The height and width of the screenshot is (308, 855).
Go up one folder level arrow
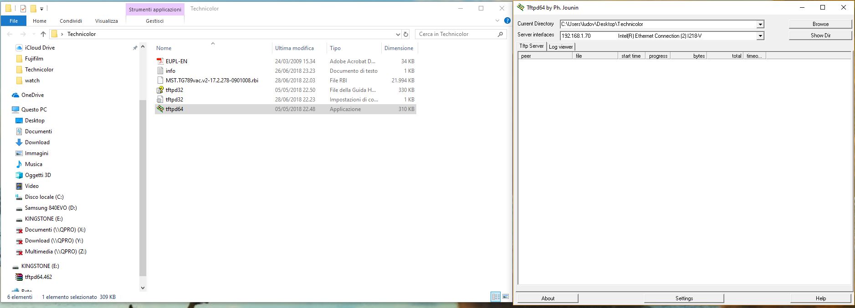(43, 34)
